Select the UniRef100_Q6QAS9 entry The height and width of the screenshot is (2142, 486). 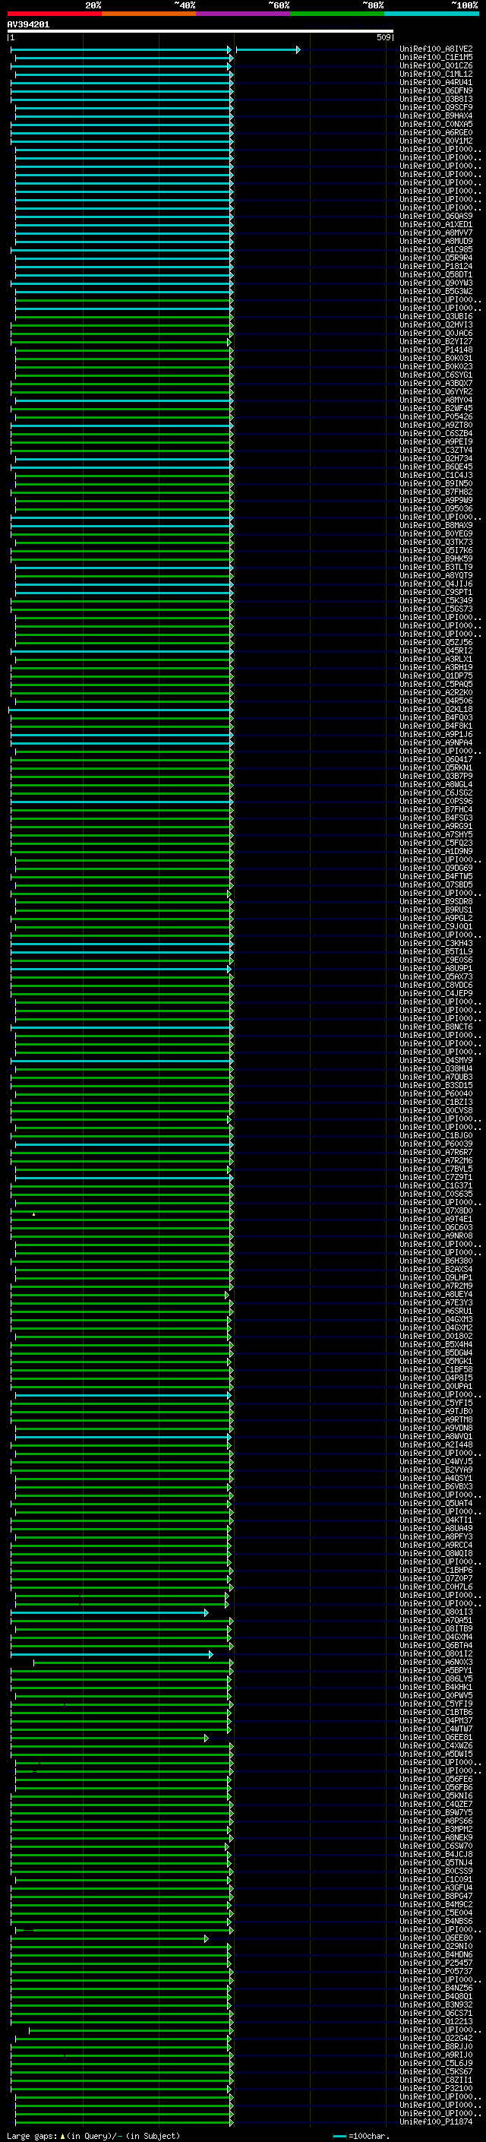pyautogui.click(x=436, y=217)
